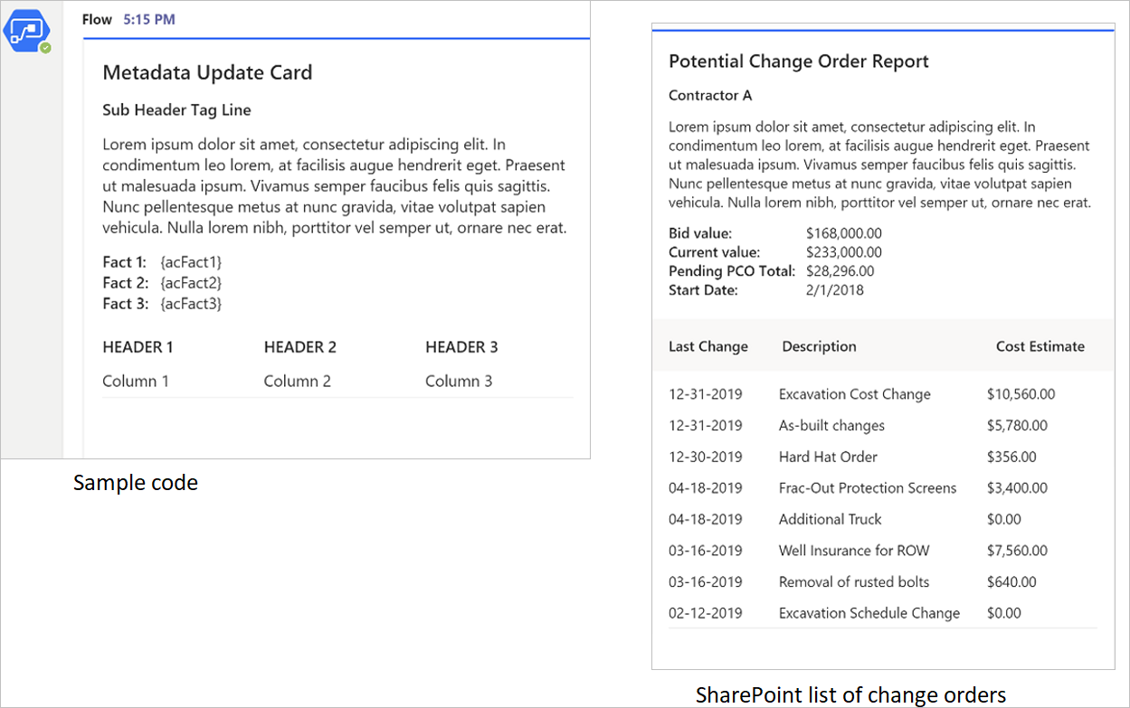Viewport: 1130px width, 708px height.
Task: Click the 2/1/2018 start date value
Action: pyautogui.click(x=835, y=290)
